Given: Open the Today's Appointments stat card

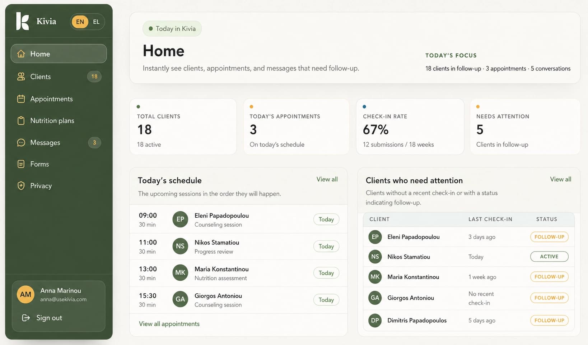Looking at the screenshot, I should tap(296, 127).
